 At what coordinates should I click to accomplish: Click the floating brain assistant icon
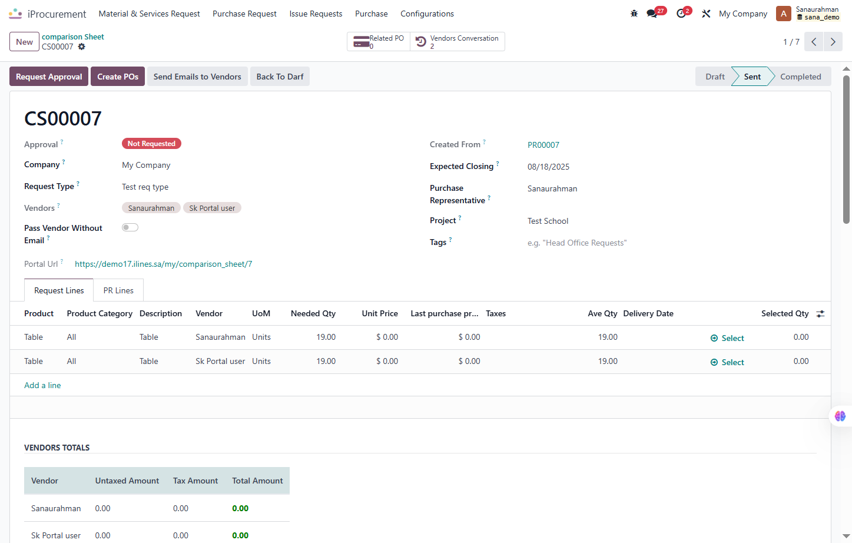pos(840,416)
